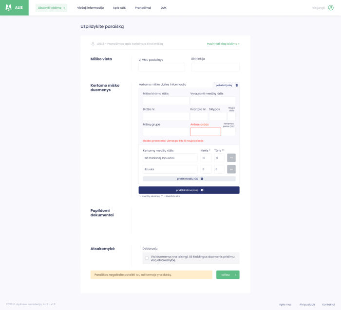Click pridėti medžių rūšį button

tap(189, 179)
